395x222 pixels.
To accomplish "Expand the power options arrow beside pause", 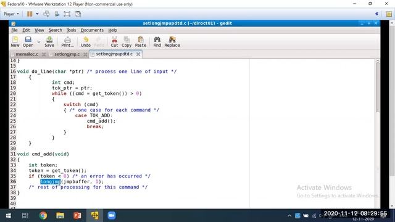I will click(x=37, y=14).
